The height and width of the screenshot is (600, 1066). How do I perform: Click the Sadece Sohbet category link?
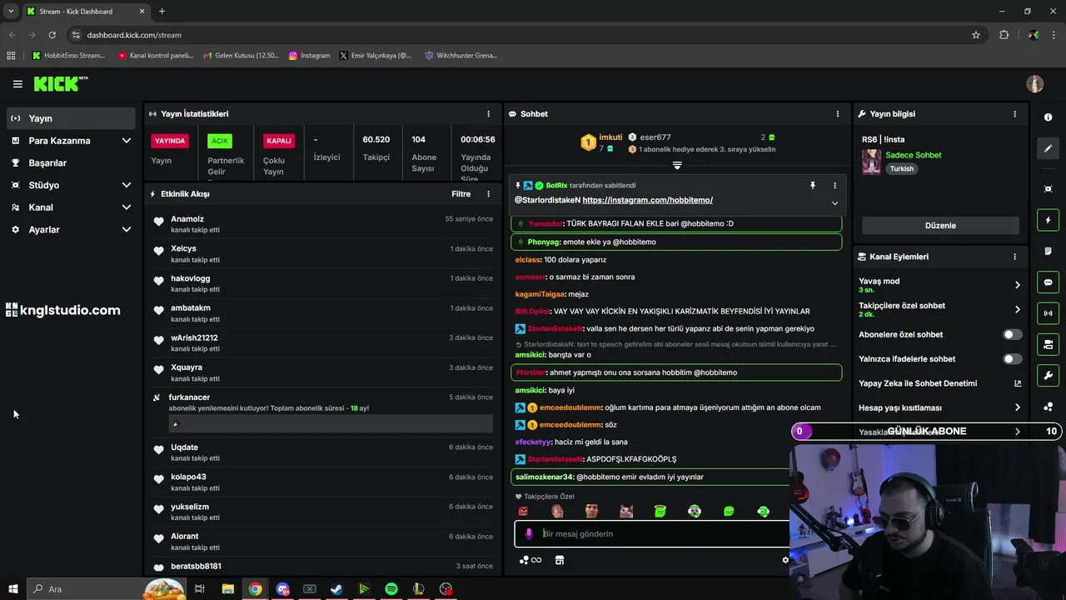tap(914, 155)
